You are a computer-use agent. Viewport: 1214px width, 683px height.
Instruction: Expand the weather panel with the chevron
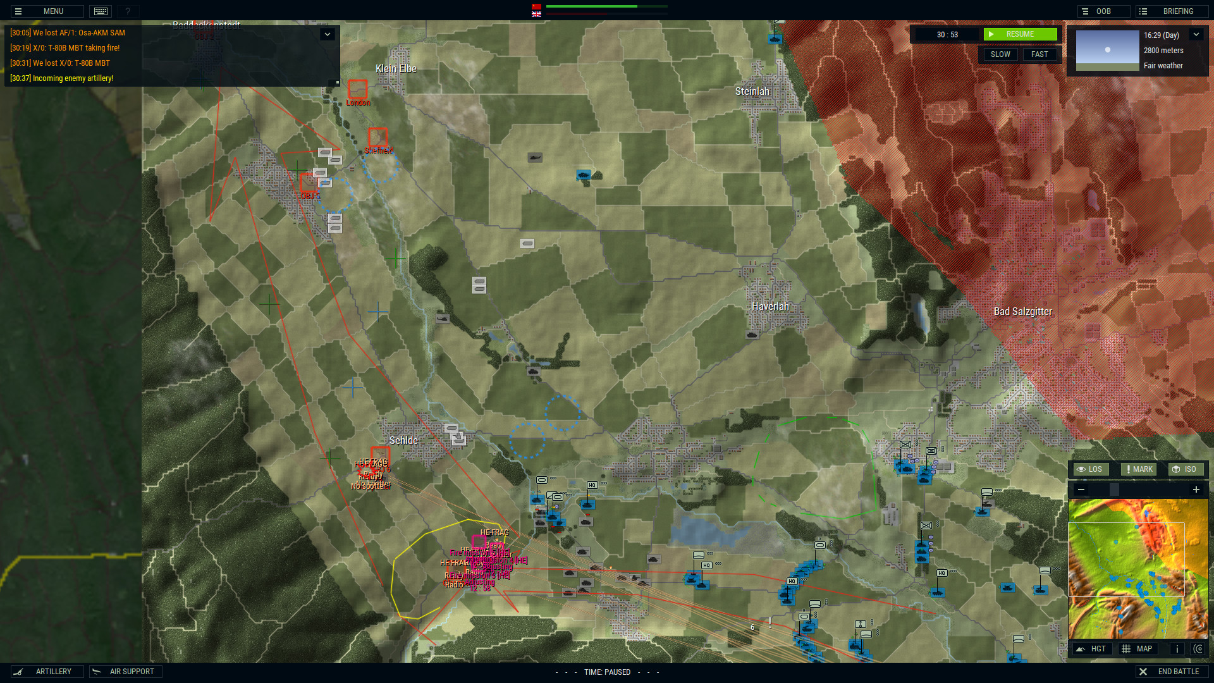coord(1196,35)
